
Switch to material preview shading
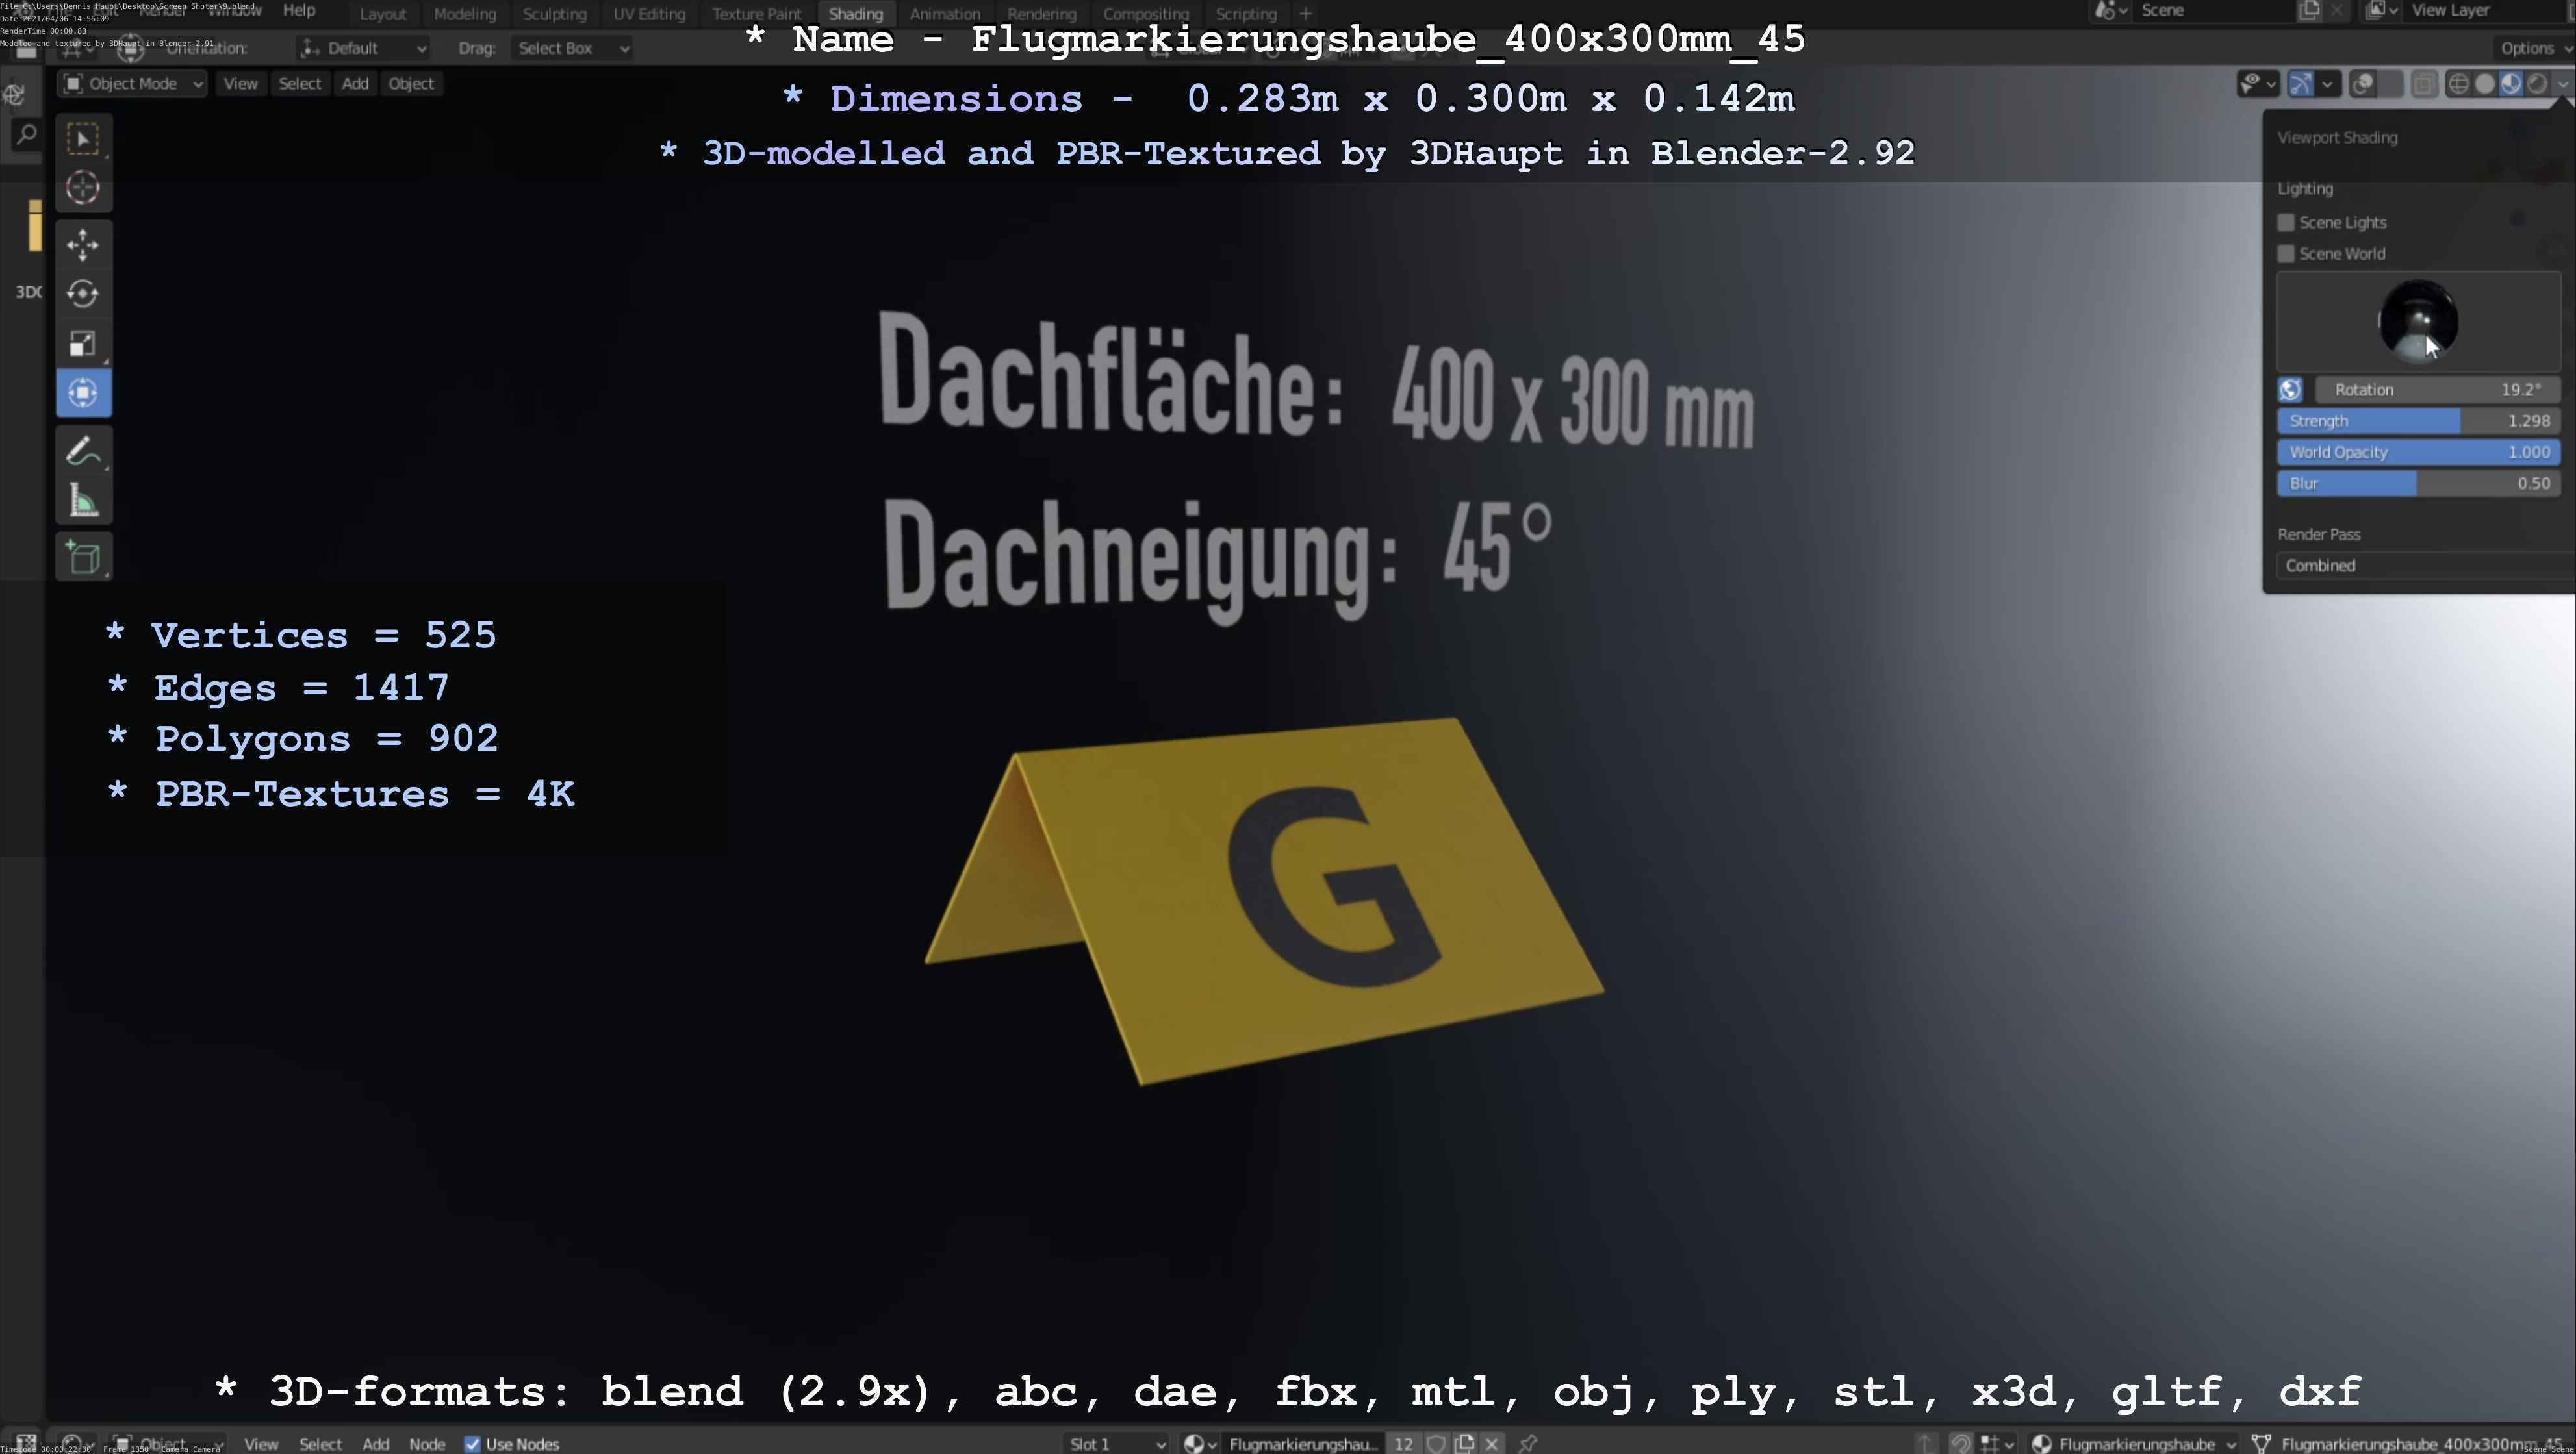click(x=2511, y=84)
